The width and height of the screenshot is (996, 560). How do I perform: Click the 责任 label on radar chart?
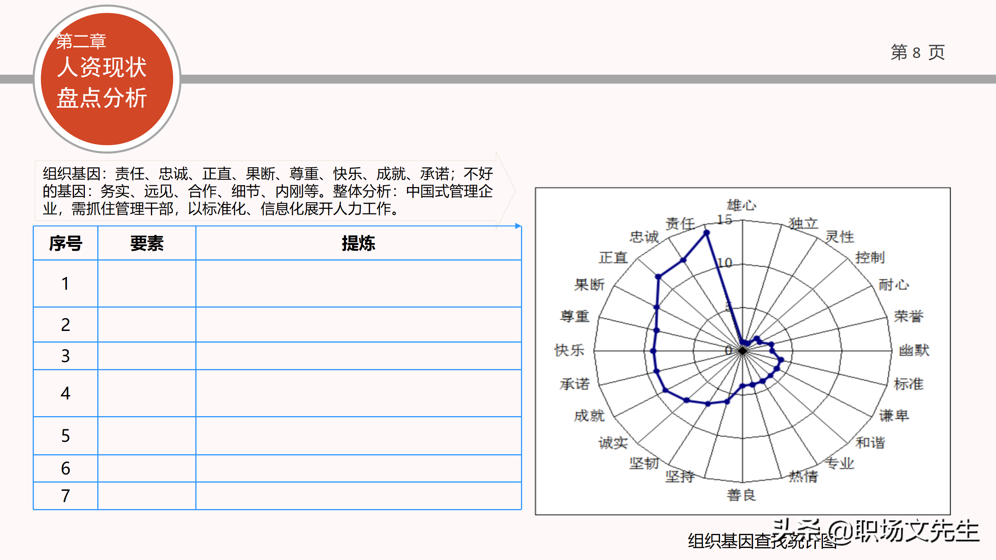tap(680, 224)
